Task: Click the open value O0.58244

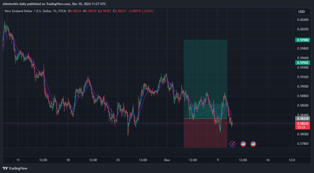Action: click(75, 11)
